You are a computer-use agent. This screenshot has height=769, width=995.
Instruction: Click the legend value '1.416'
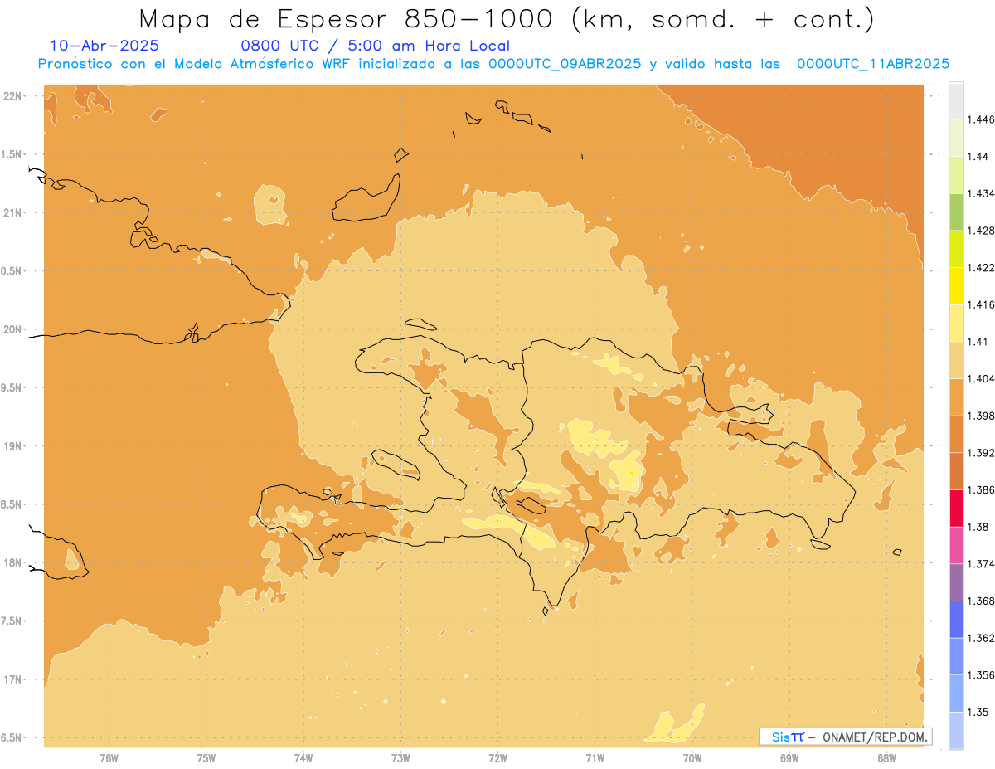[980, 304]
